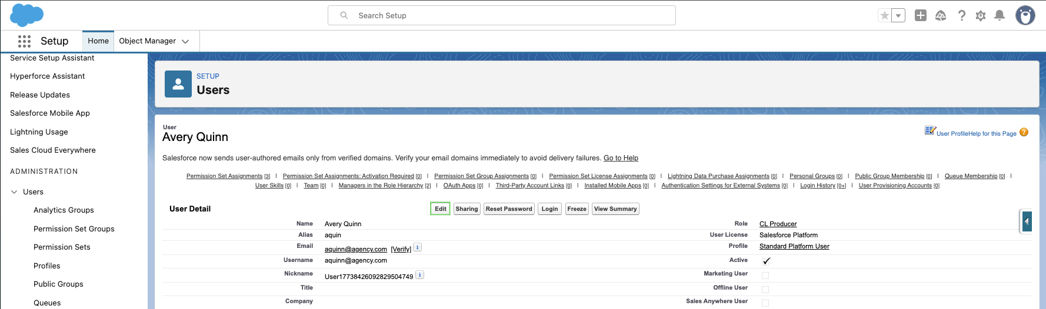1046x309 pixels.
Task: Open Analytics Groups under Users
Action: click(x=64, y=210)
